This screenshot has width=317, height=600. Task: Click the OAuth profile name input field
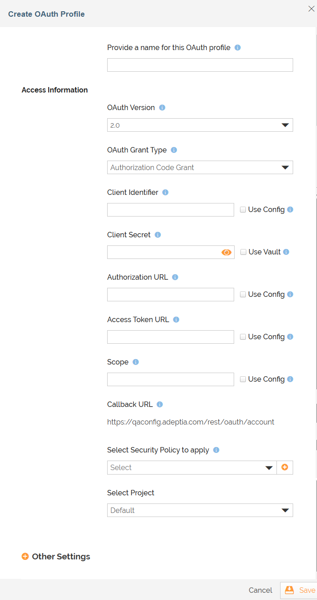pos(200,65)
